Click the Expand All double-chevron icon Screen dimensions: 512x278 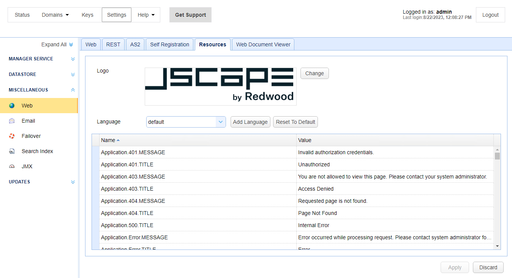click(71, 44)
